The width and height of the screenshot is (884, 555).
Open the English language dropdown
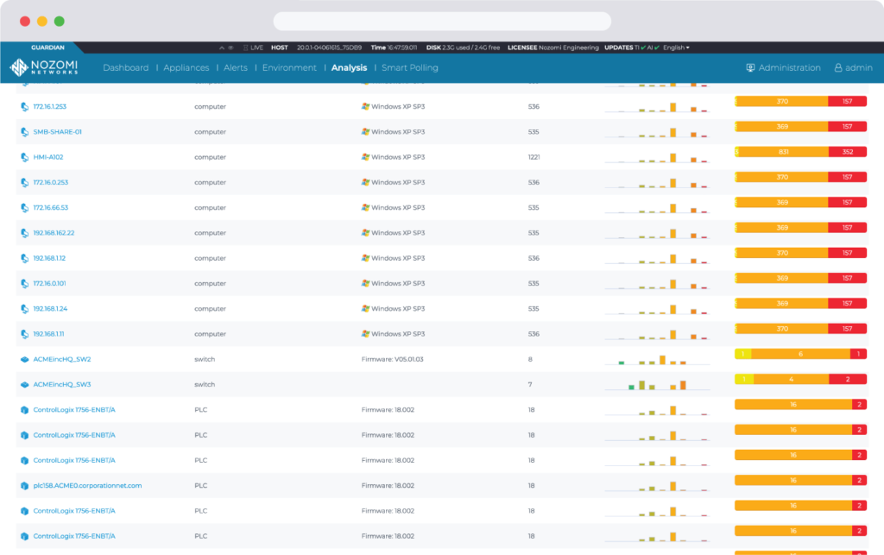coord(676,48)
